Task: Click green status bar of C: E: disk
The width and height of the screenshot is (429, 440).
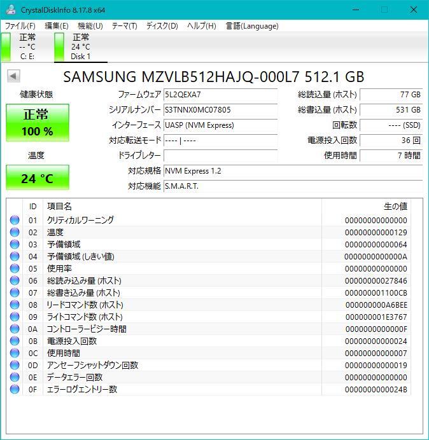Action: click(6, 46)
